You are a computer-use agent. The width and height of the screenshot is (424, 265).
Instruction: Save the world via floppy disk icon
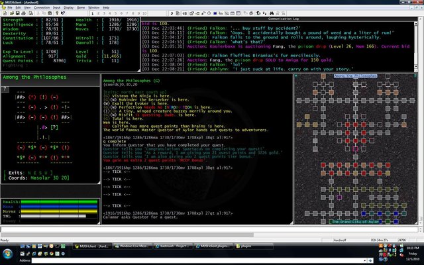[18, 13]
